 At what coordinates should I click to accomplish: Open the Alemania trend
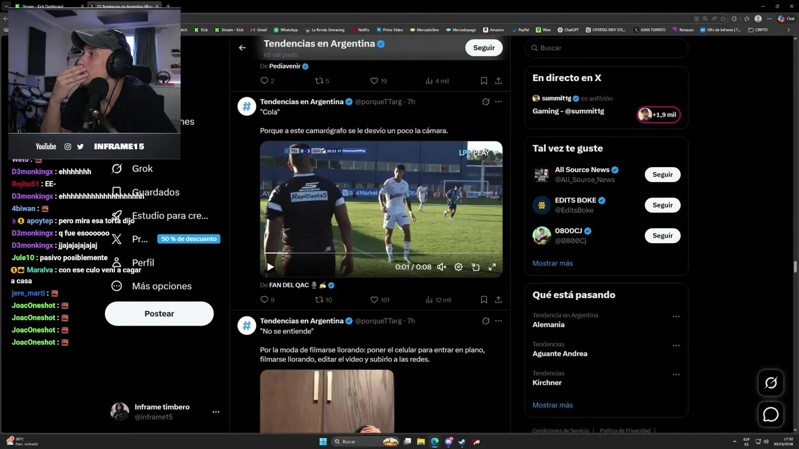(548, 325)
